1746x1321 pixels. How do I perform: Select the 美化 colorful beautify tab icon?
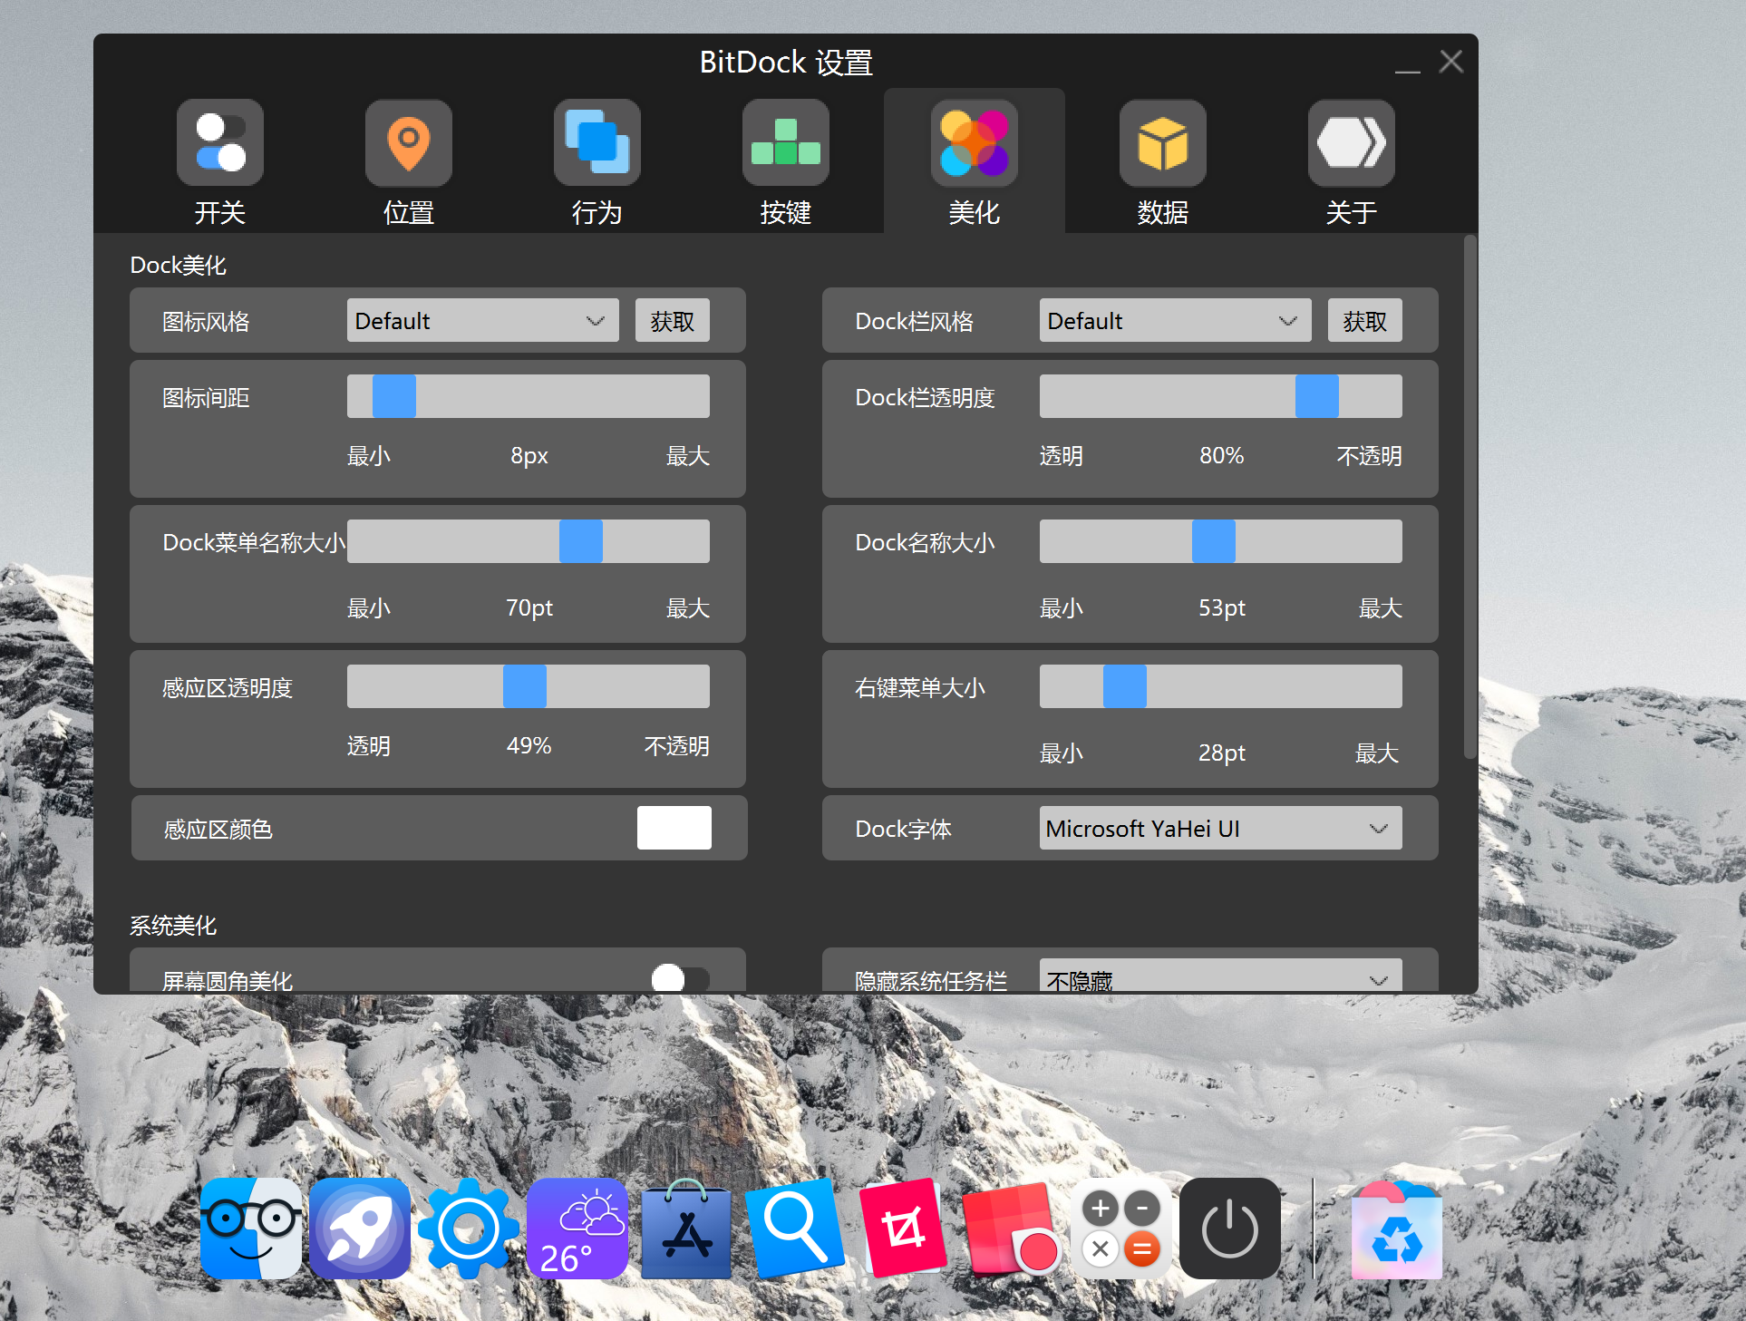click(x=975, y=143)
